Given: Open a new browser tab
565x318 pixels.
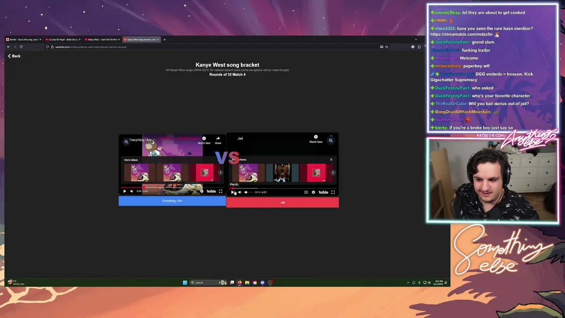Looking at the screenshot, I should 165,40.
